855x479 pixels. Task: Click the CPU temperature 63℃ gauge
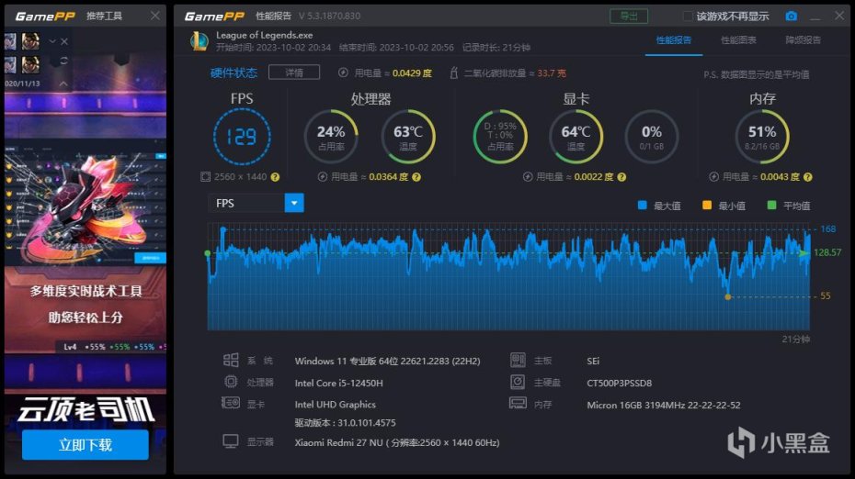tap(408, 137)
